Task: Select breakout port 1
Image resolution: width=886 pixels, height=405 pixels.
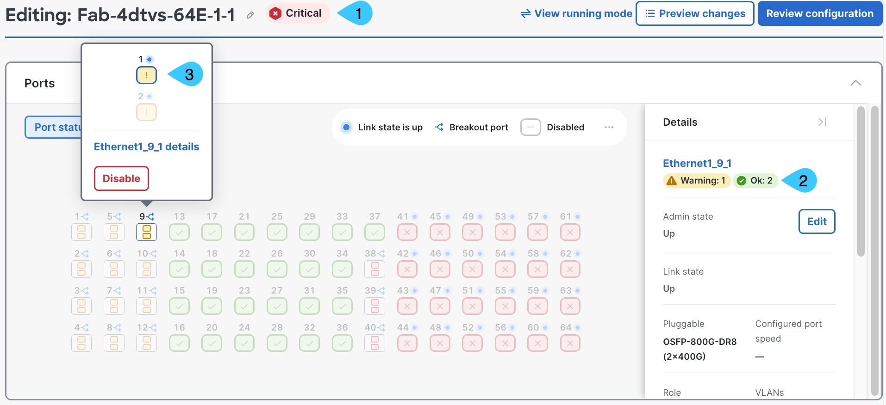Action: click(81, 232)
